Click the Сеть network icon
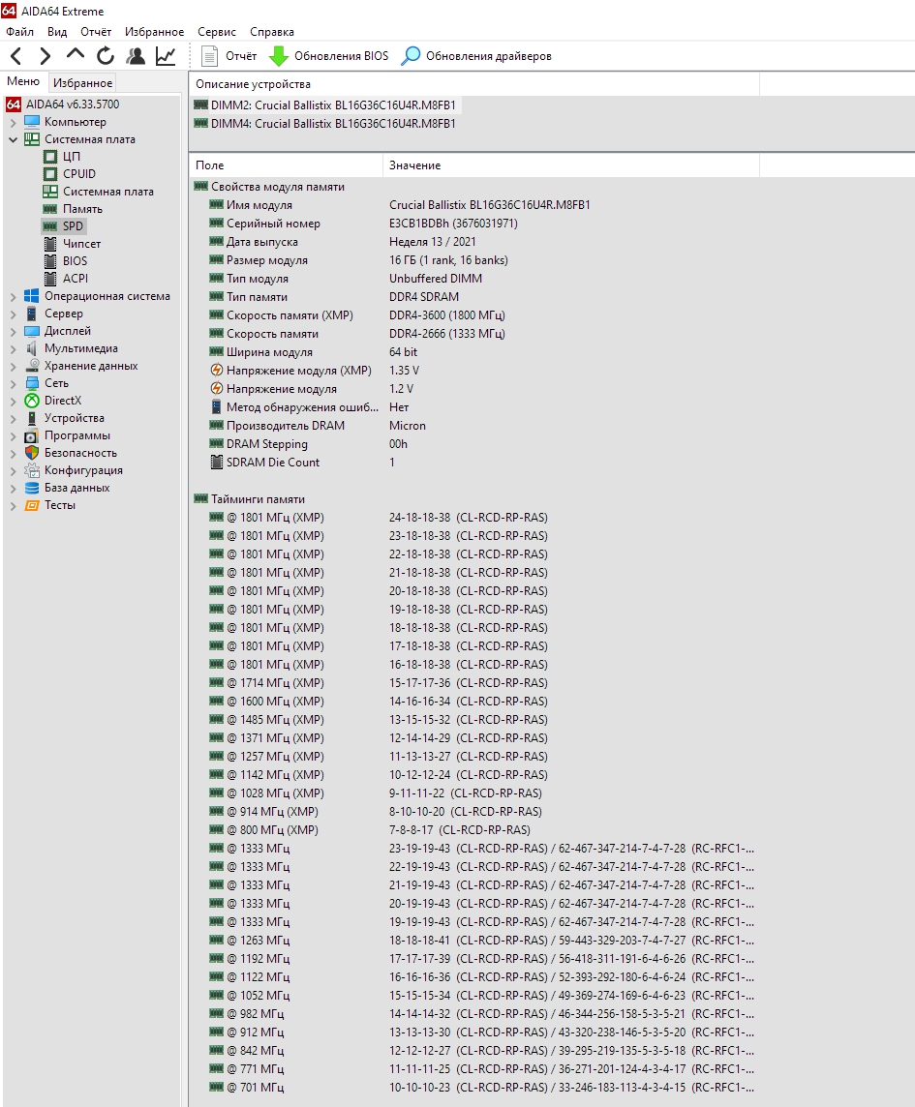The image size is (915, 1107). pyautogui.click(x=32, y=383)
